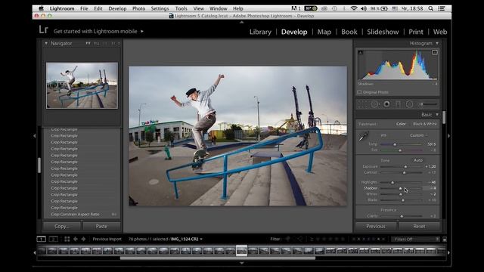This screenshot has height=272, width=484.
Task: Click the Contrast slider handle
Action: pyautogui.click(x=404, y=172)
